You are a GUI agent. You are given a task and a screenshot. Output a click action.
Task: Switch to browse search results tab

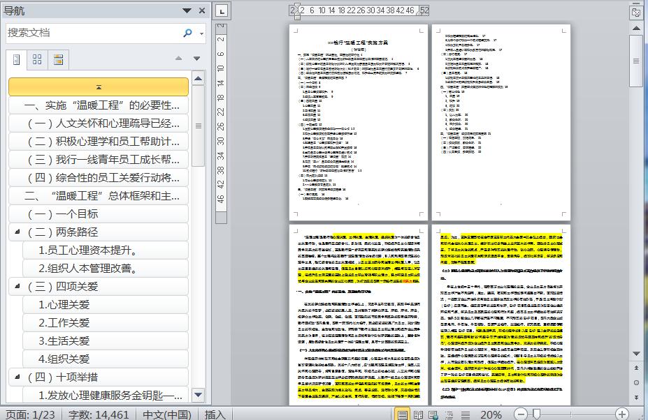(58, 60)
